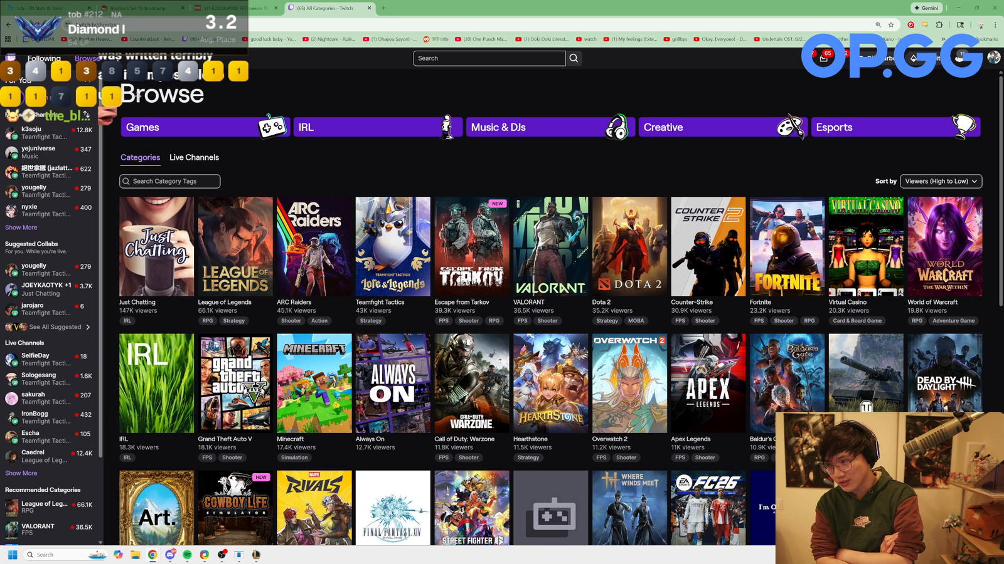The image size is (1004, 564).
Task: Open the Creative category banner
Action: tap(723, 127)
